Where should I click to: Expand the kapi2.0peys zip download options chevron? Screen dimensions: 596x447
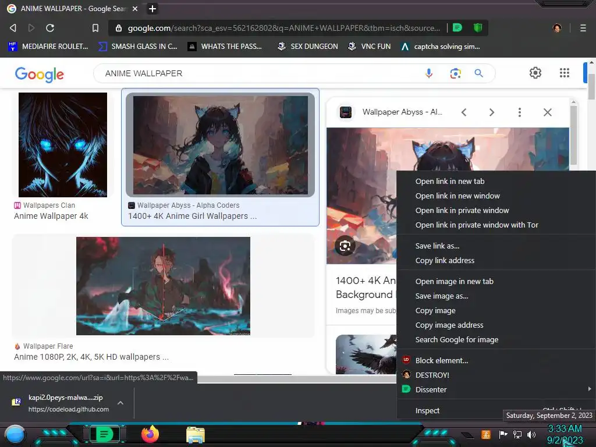(x=120, y=403)
